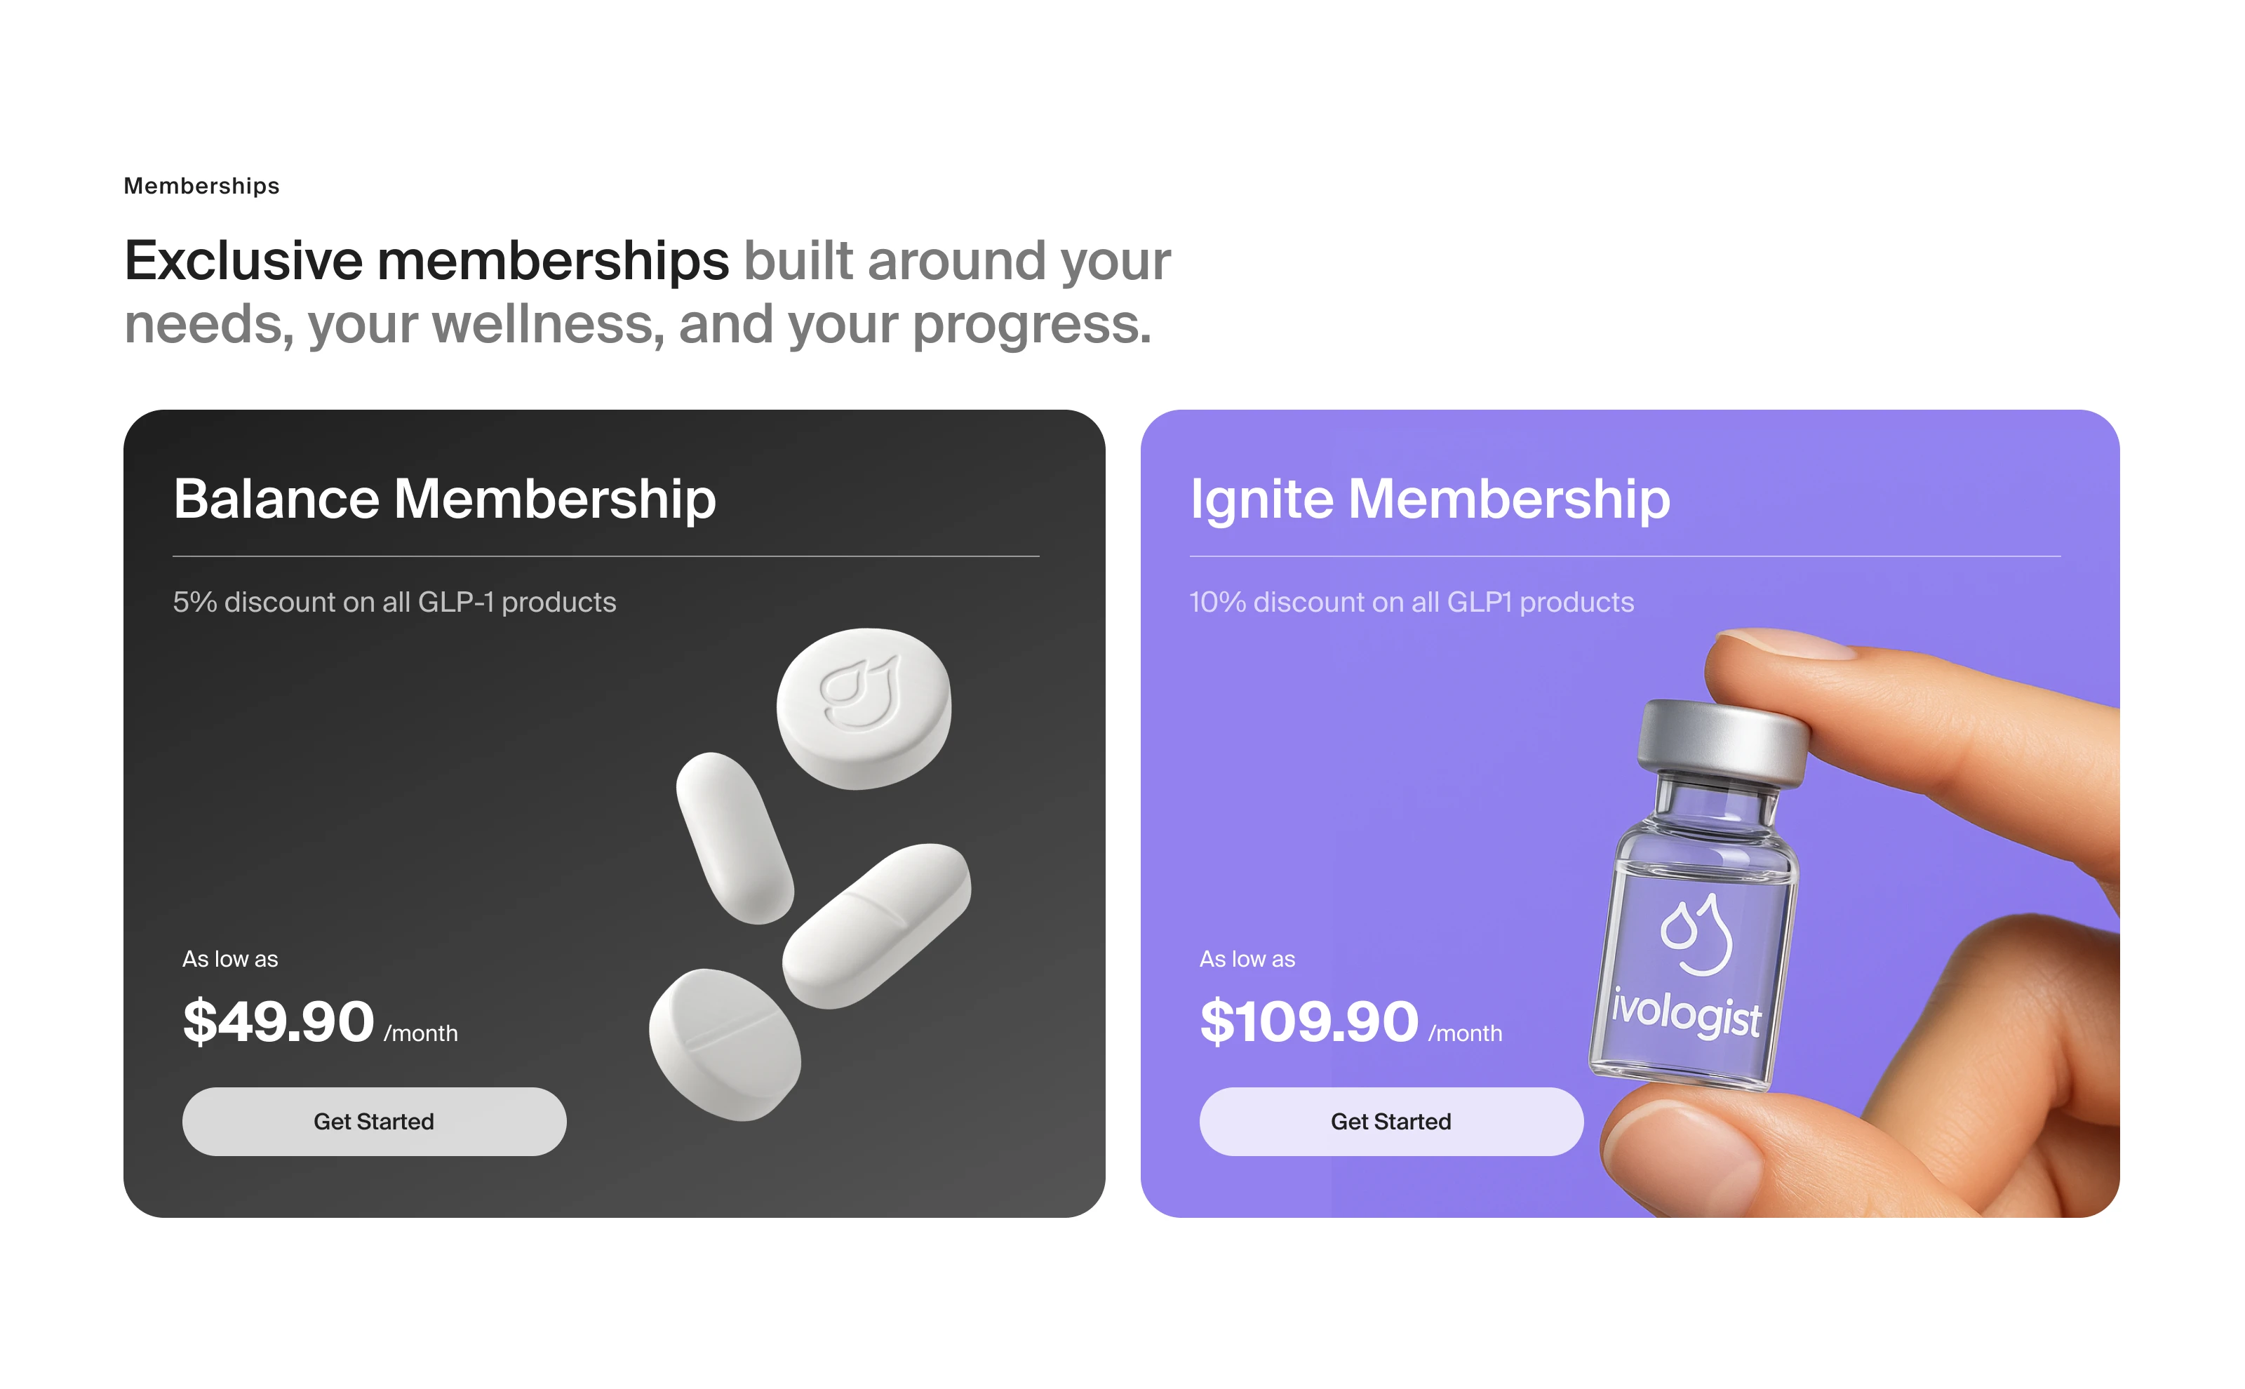Click As low as label in Balance card
This screenshot has width=2245, height=1389.
[229, 959]
